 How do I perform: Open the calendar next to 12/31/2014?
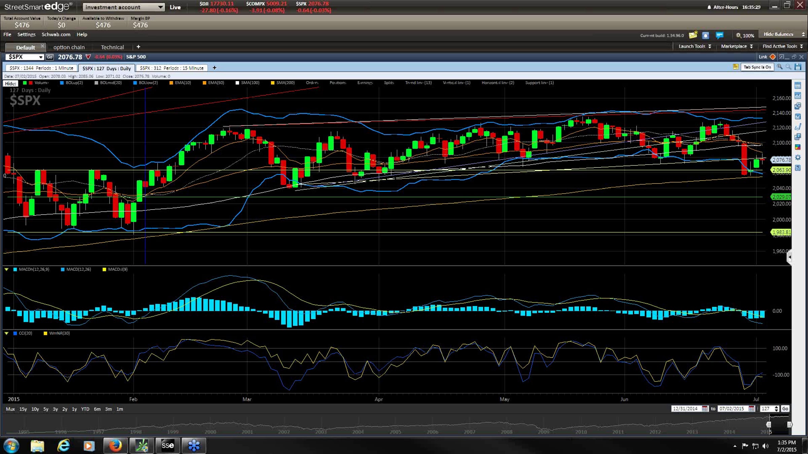pyautogui.click(x=705, y=409)
